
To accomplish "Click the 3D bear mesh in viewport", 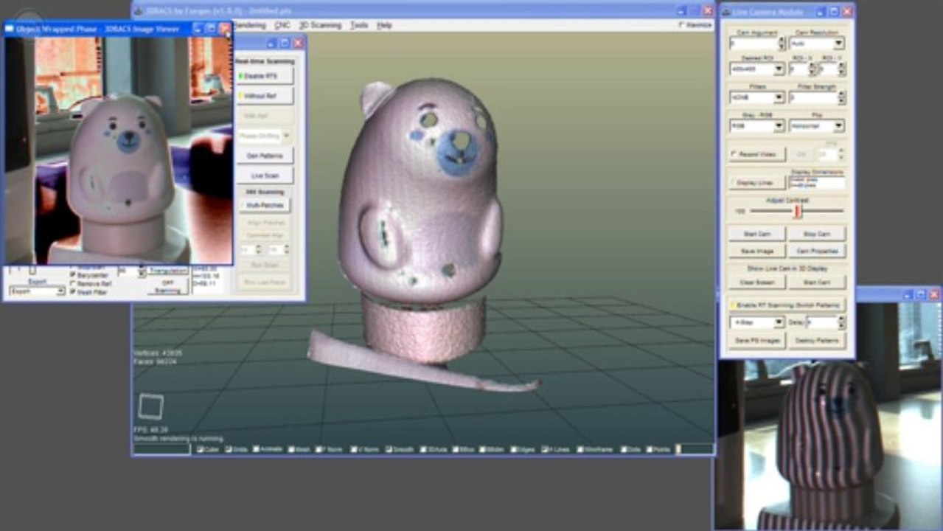I will 420,221.
